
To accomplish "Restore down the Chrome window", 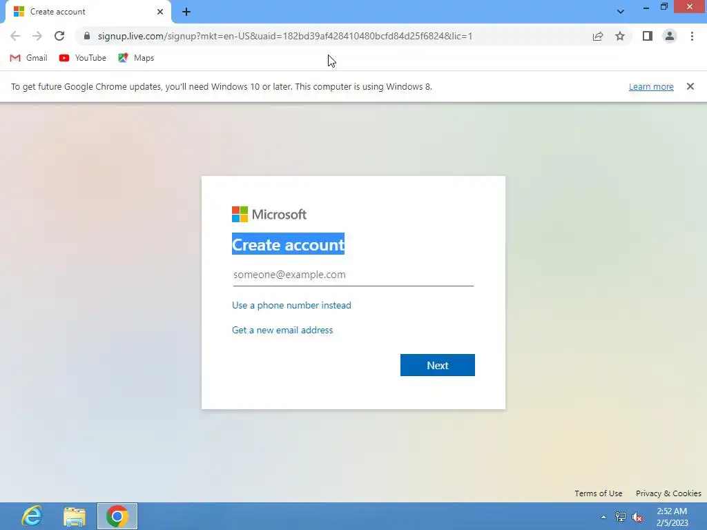I will pos(664,7).
